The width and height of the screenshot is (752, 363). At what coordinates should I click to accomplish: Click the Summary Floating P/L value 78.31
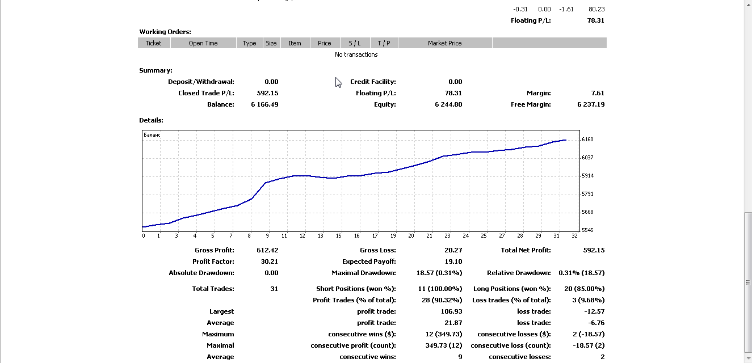pyautogui.click(x=453, y=93)
